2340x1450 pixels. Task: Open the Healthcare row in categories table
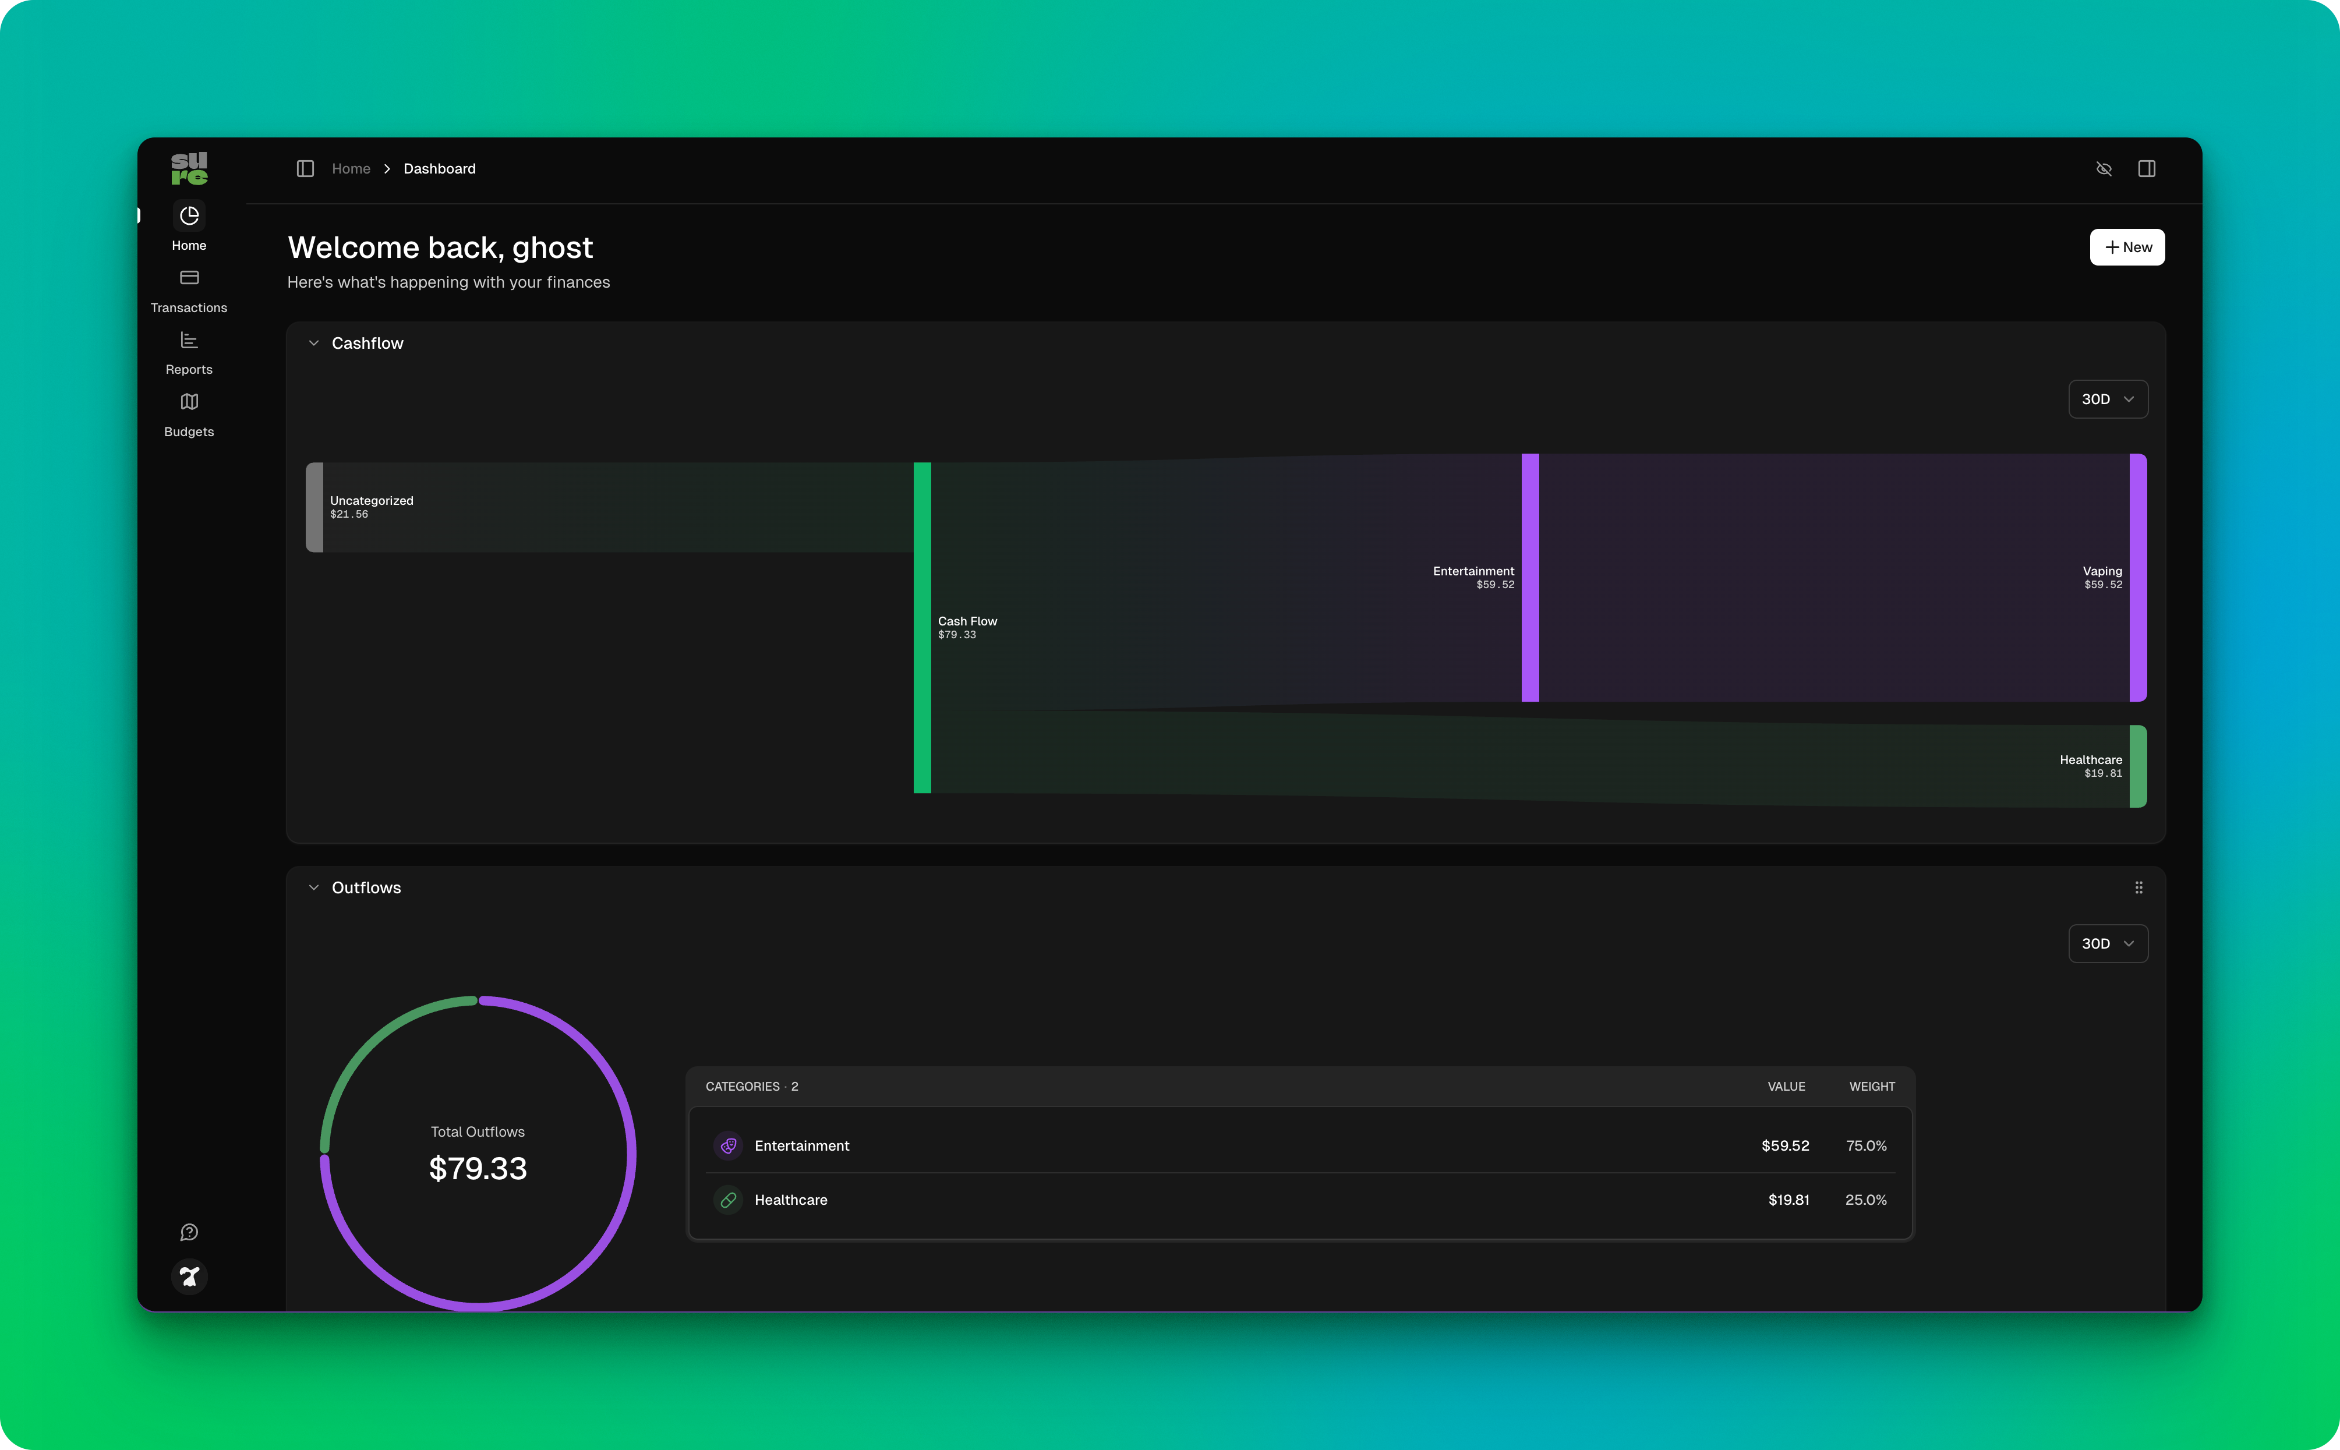tap(1300, 1200)
